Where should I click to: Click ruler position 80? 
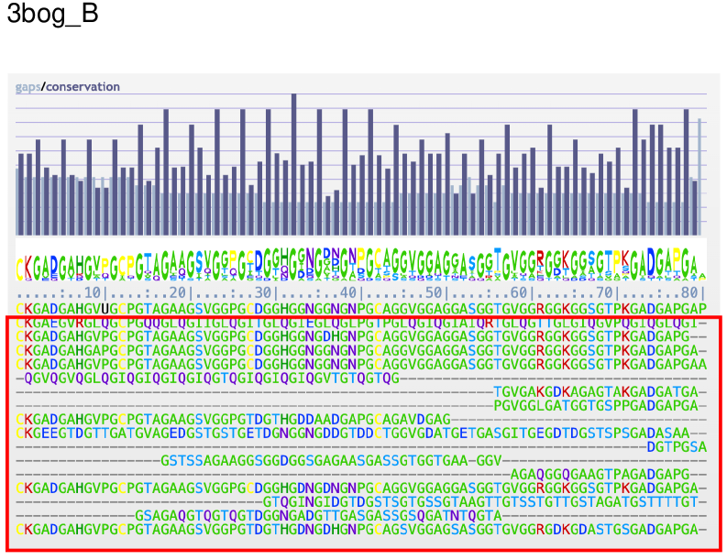[x=689, y=292]
